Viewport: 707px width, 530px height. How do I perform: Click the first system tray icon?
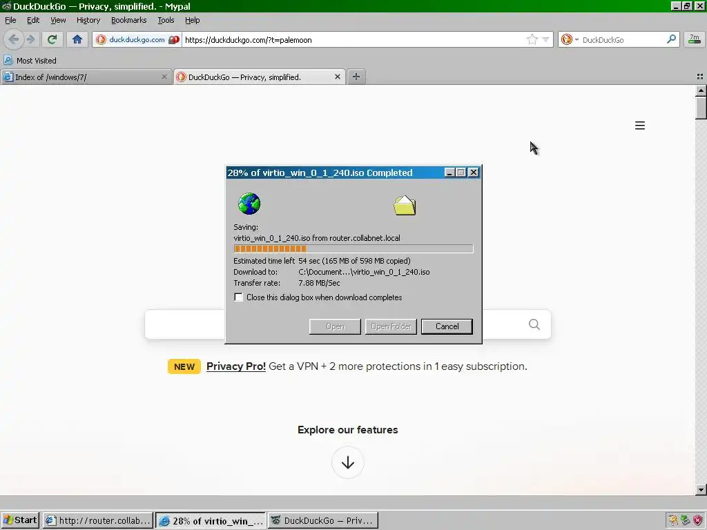[672, 520]
